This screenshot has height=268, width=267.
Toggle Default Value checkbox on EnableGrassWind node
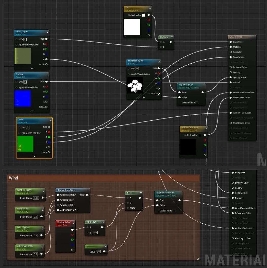coord(174,210)
